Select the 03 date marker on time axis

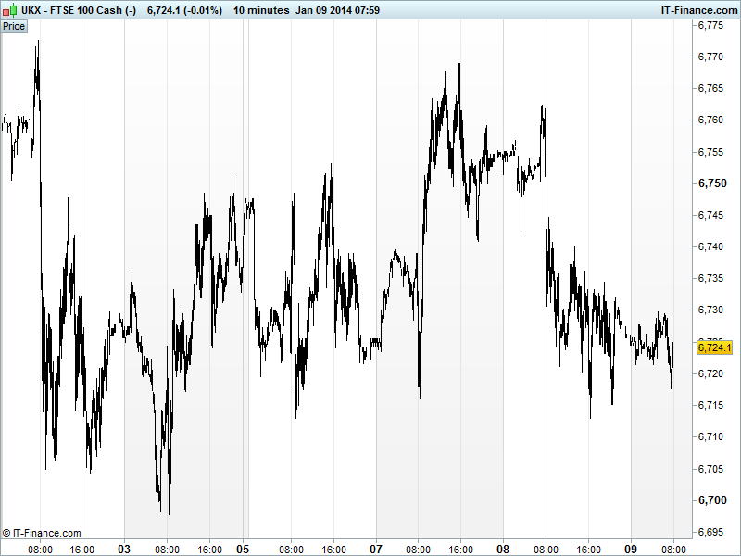(124, 549)
